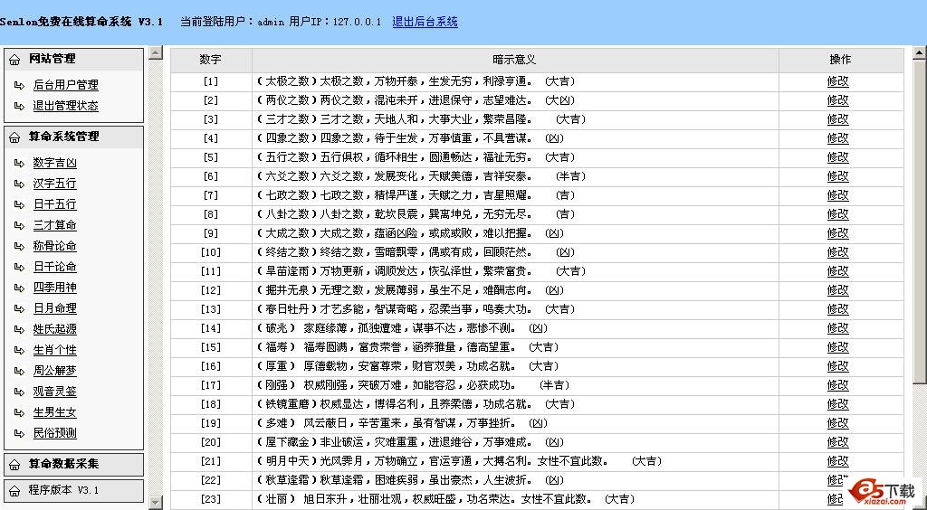The image size is (927, 510).
Task: Collapse the 网站管理 section header
Action: tap(53, 60)
